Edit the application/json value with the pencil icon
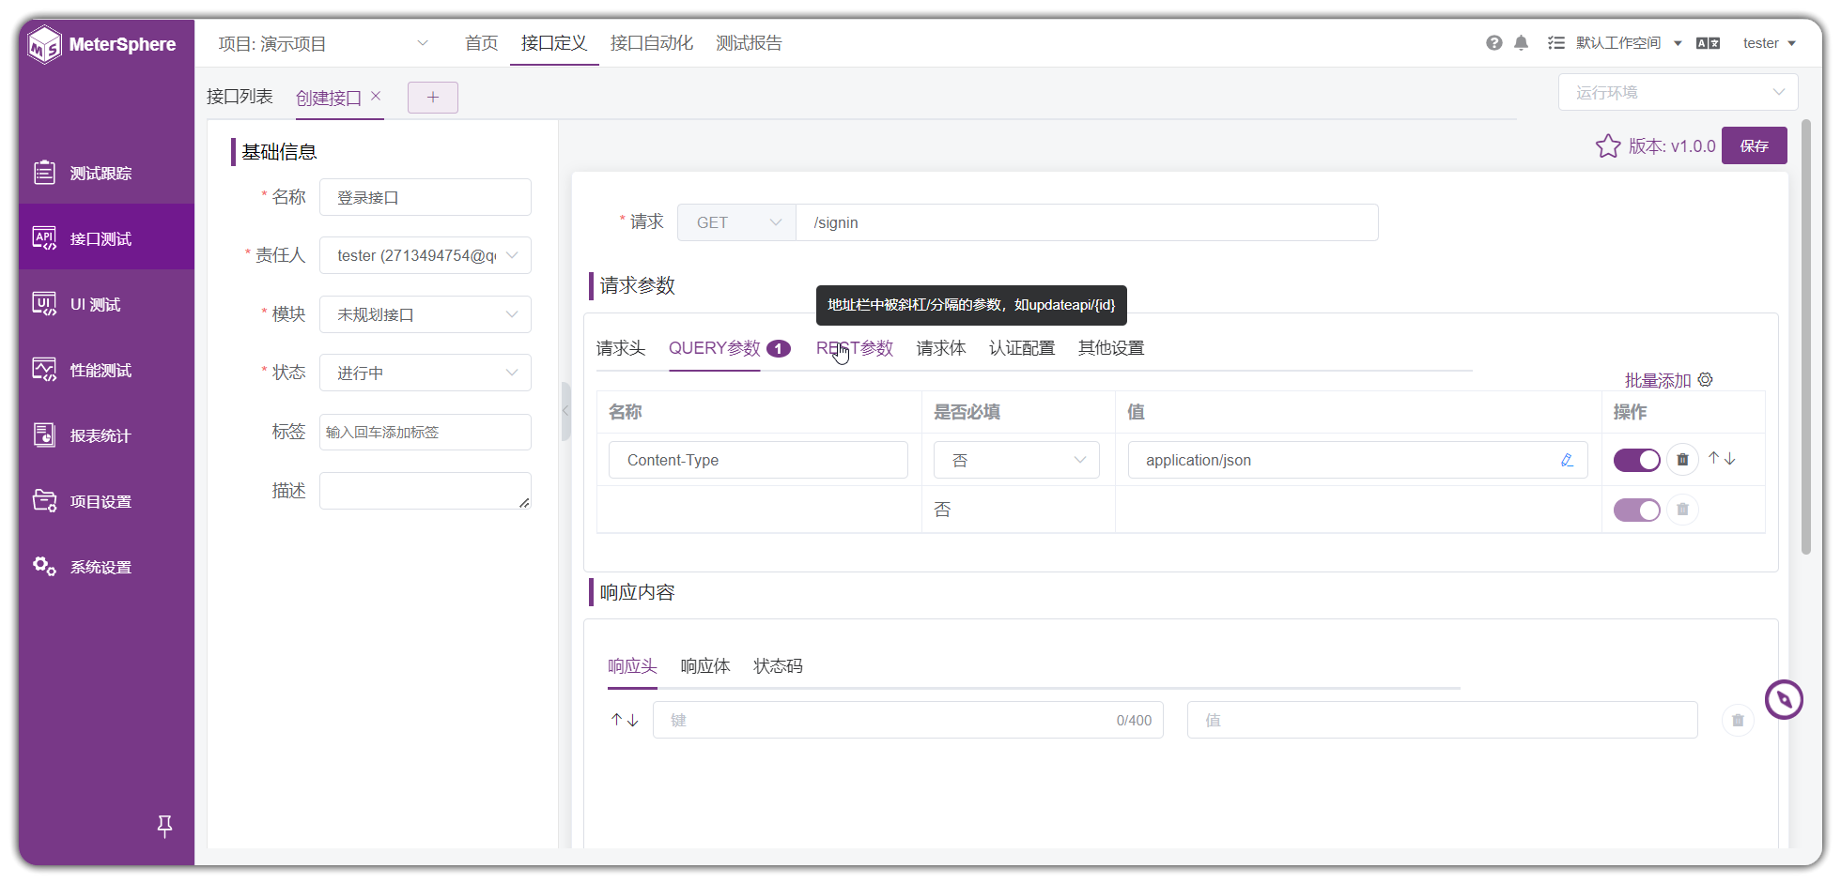Image resolution: width=1841 pixels, height=884 pixels. point(1567,460)
